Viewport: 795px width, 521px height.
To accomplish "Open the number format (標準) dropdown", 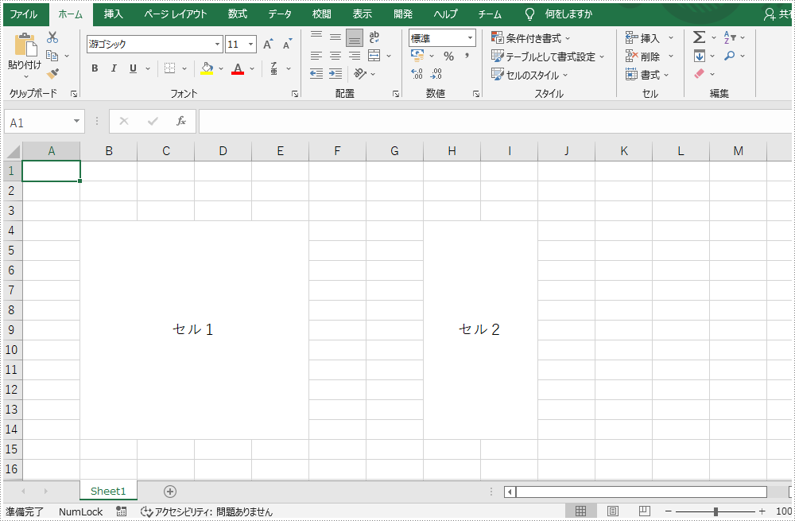I will click(468, 37).
